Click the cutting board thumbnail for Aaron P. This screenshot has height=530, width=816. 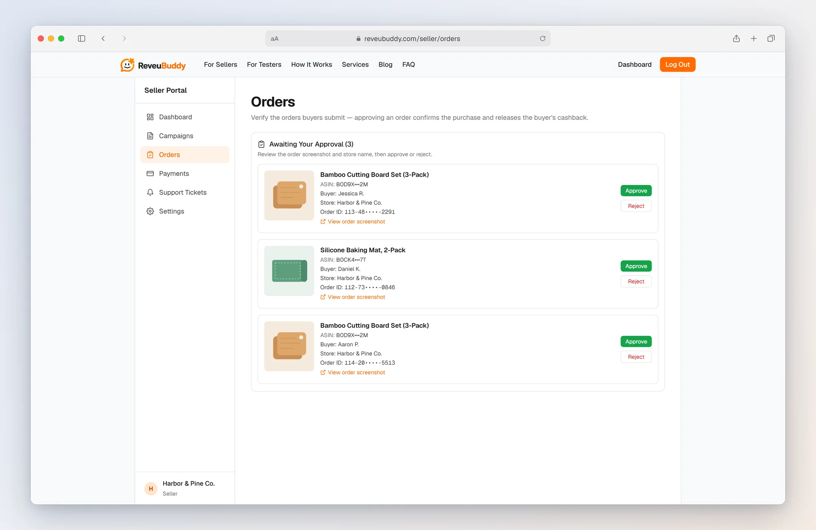tap(289, 346)
